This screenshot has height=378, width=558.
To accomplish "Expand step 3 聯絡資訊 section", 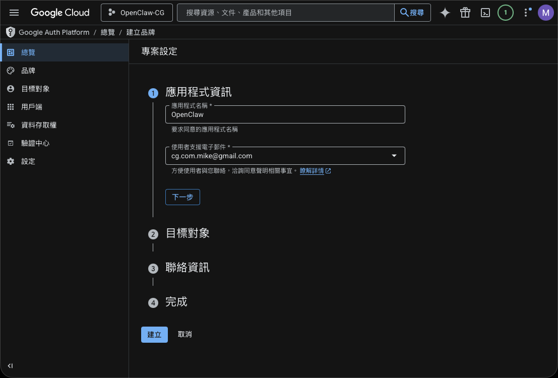I will 187,268.
